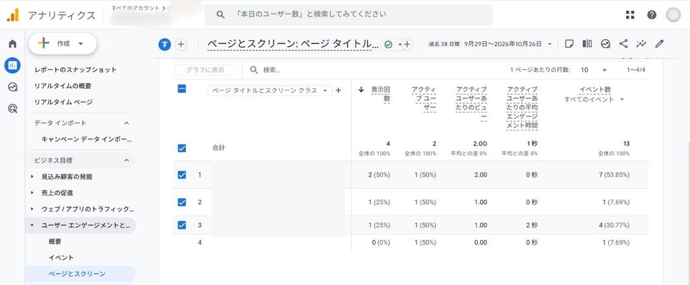The height and width of the screenshot is (285, 690).
Task: Click the table search magnifier icon
Action: pos(253,70)
